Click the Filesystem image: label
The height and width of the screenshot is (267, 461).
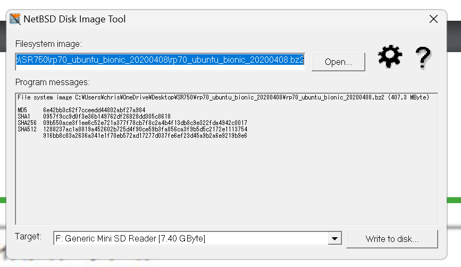point(48,44)
